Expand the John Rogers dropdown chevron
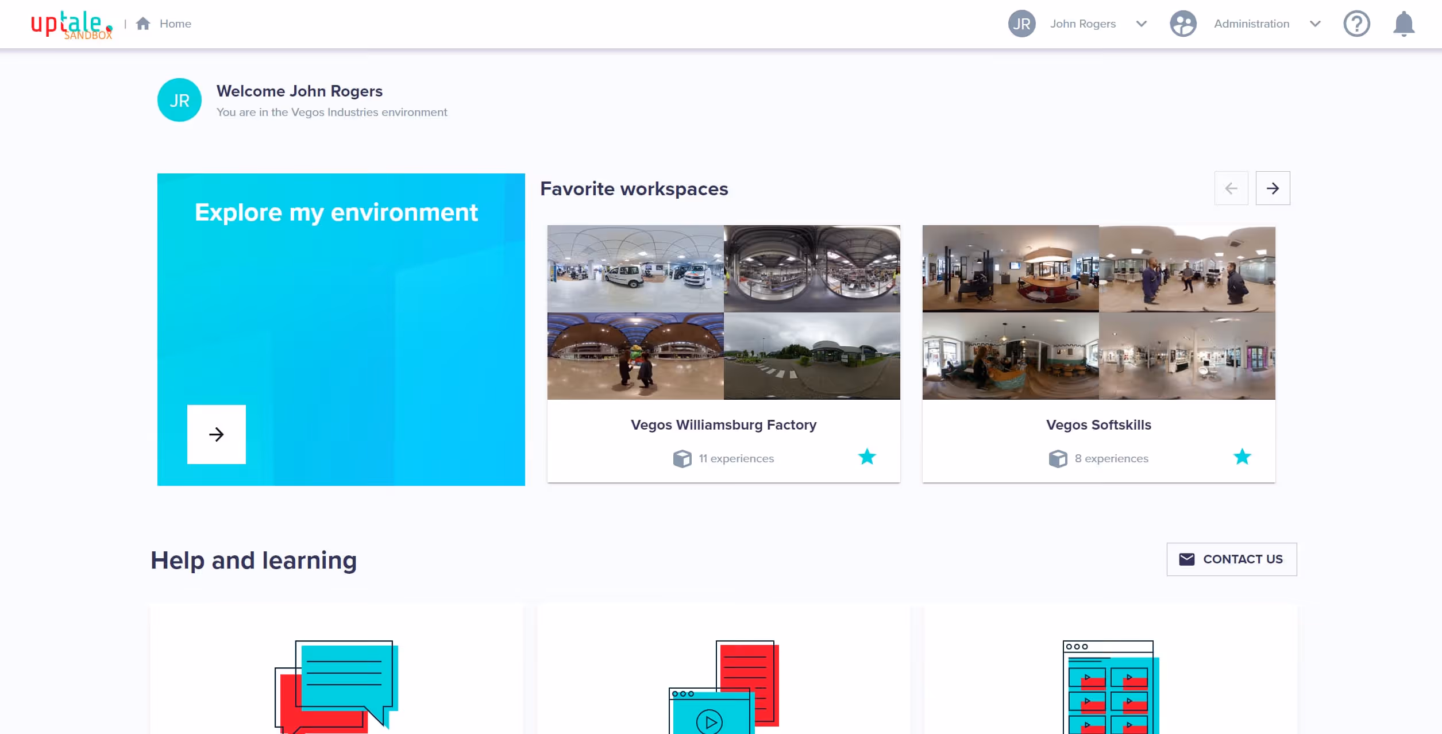The width and height of the screenshot is (1442, 734). point(1142,24)
